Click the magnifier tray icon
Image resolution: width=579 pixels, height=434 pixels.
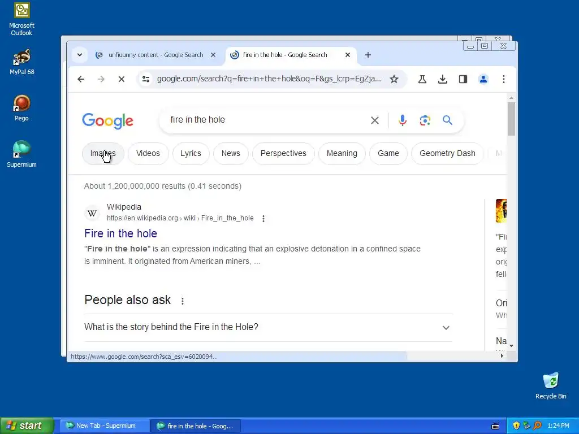[x=537, y=426]
